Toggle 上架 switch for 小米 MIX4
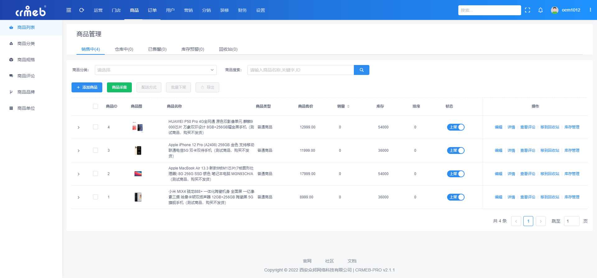 coord(456,197)
